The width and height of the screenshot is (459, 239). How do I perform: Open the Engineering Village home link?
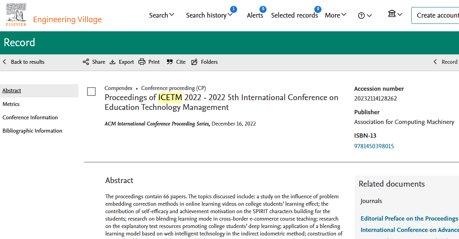click(x=67, y=20)
